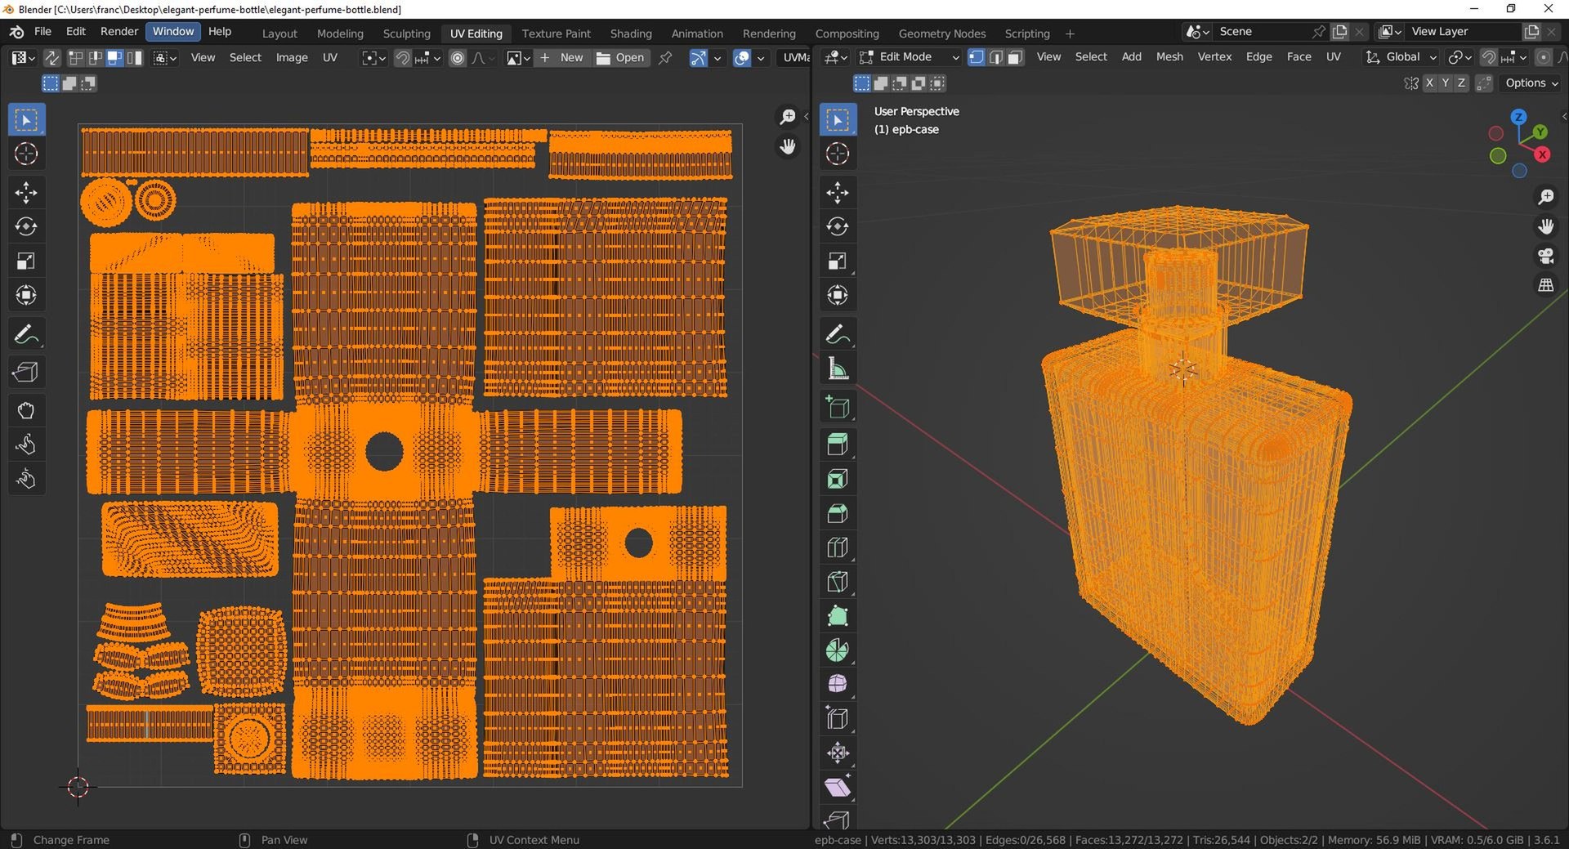1569x849 pixels.
Task: Select the Bevel tool in 3D toolbar
Action: [838, 513]
